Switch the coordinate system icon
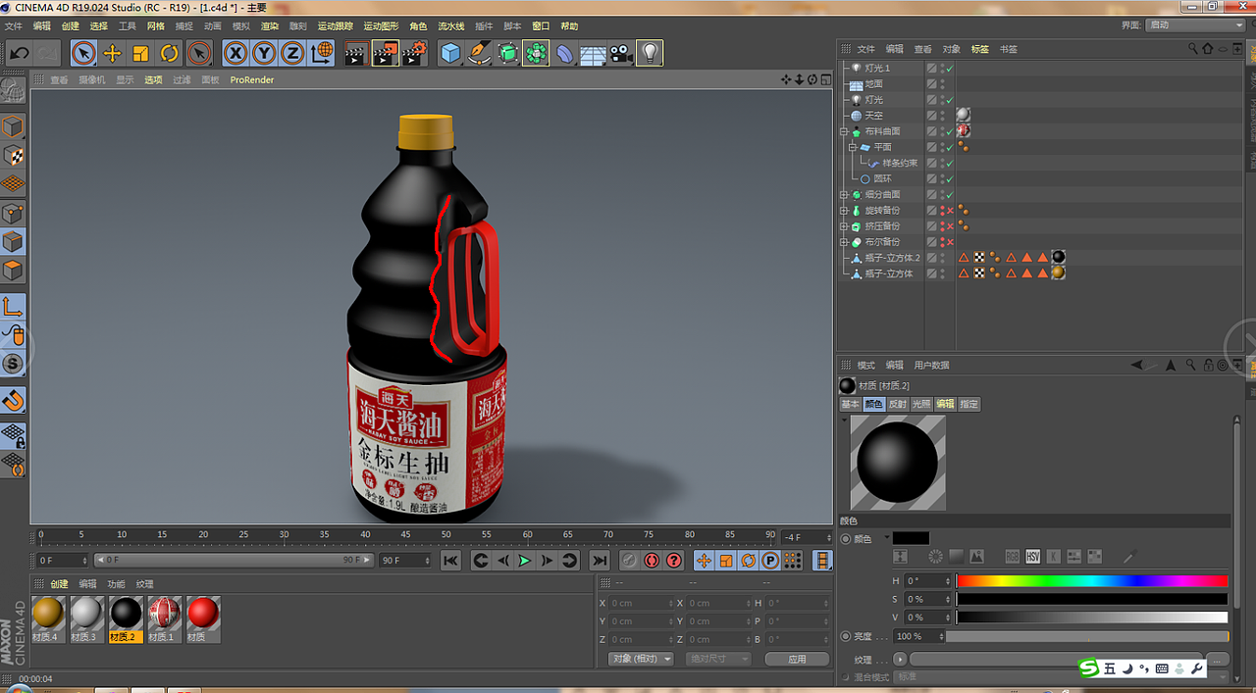1256x693 pixels. tap(322, 53)
